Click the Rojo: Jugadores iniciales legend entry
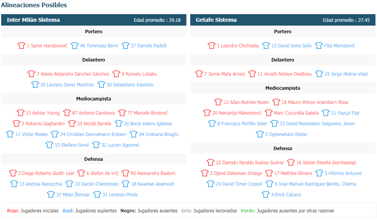This screenshot has height=220, width=377. click(33, 211)
